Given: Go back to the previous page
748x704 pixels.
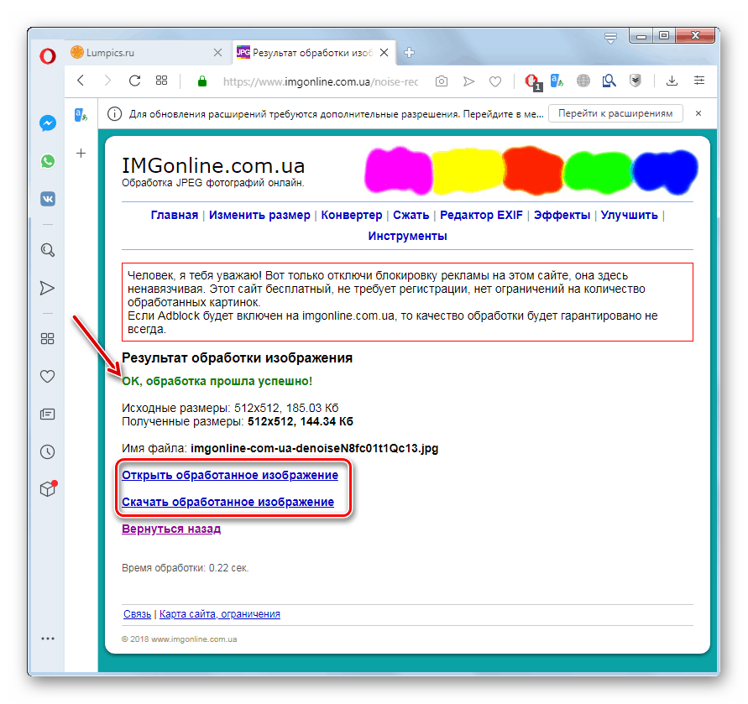Looking at the screenshot, I should pyautogui.click(x=81, y=81).
